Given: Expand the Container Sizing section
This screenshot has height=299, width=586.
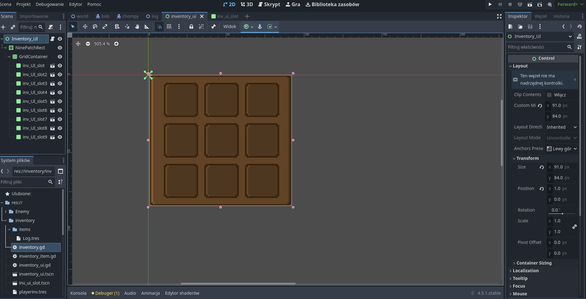Looking at the screenshot, I should tap(534, 263).
